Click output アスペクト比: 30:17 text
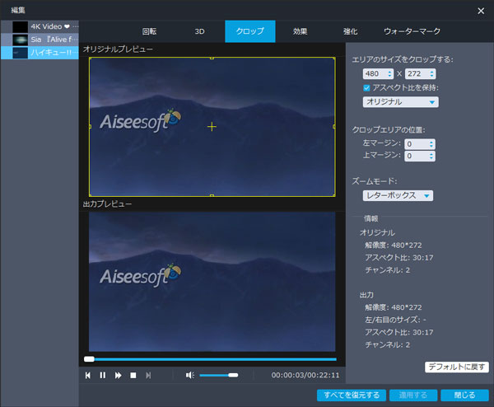494x407 pixels. pyautogui.click(x=398, y=332)
